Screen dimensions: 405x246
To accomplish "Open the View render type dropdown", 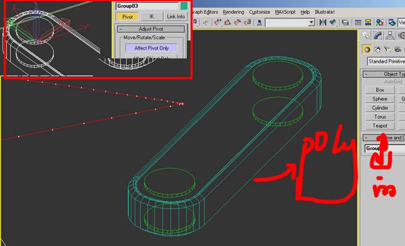I will [x=401, y=23].
